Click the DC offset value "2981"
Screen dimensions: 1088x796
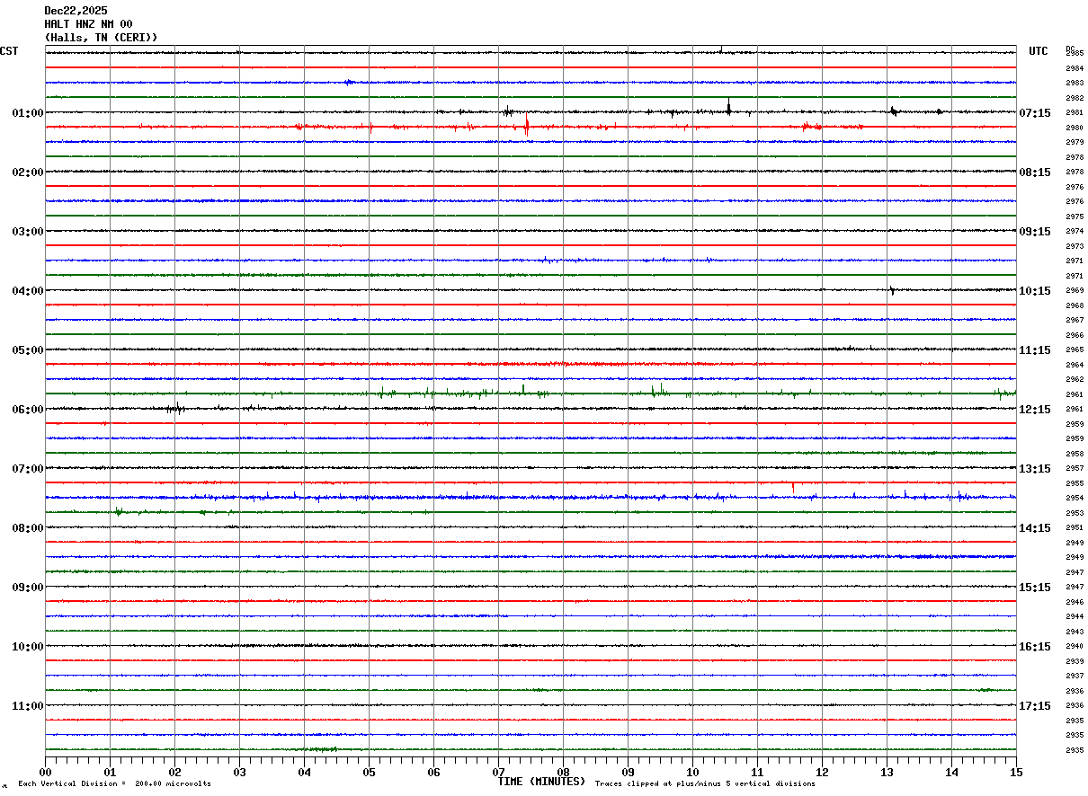[x=1075, y=113]
